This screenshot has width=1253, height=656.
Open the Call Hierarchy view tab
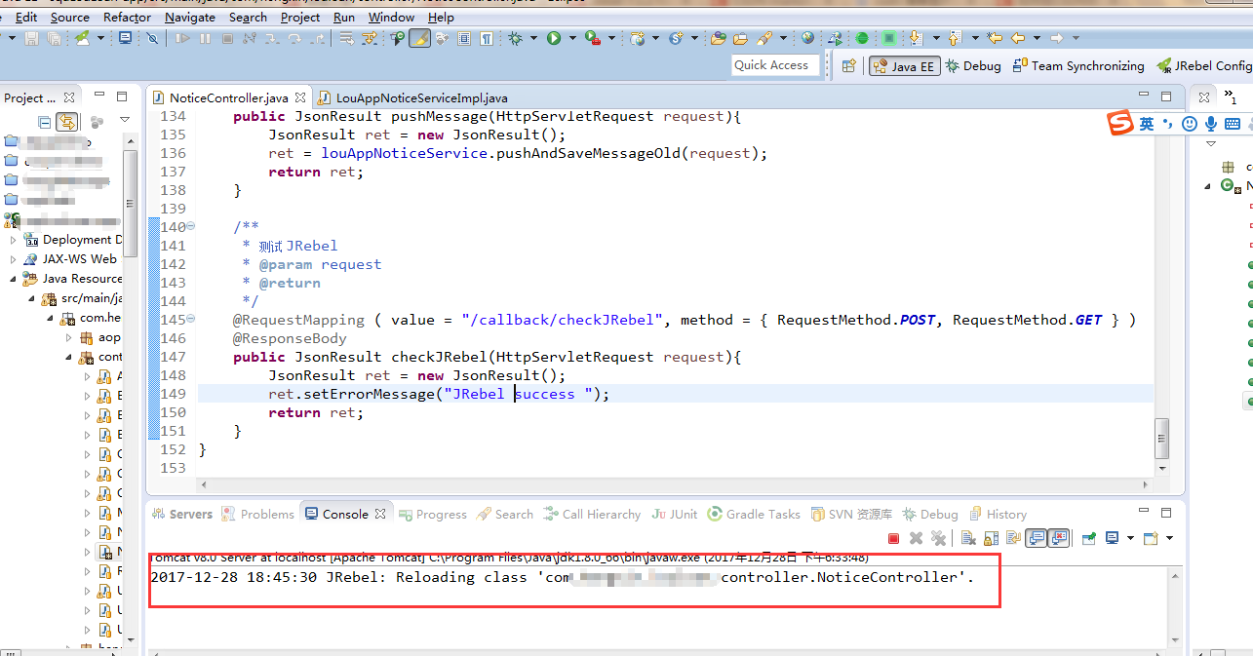tap(592, 514)
